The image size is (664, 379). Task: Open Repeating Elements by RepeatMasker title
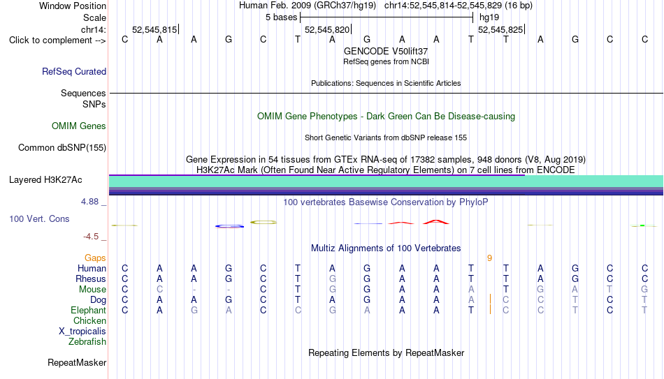(x=386, y=352)
